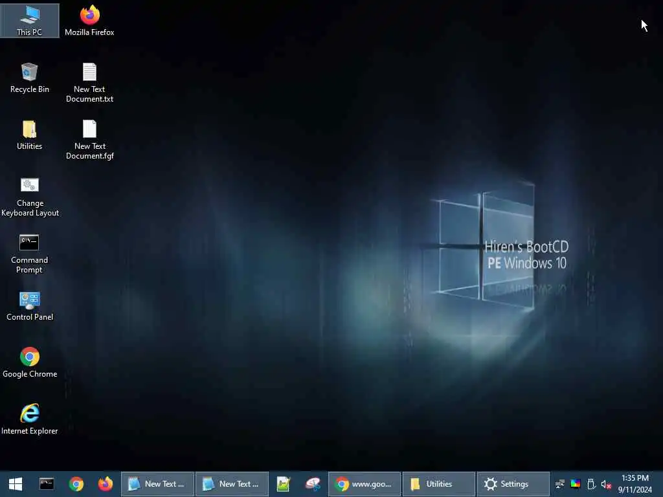663x497 pixels.
Task: Open the Windows Start menu
Action: pos(16,484)
